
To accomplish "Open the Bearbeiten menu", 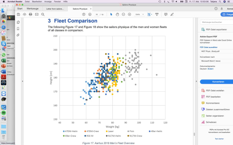I will point(37,2).
